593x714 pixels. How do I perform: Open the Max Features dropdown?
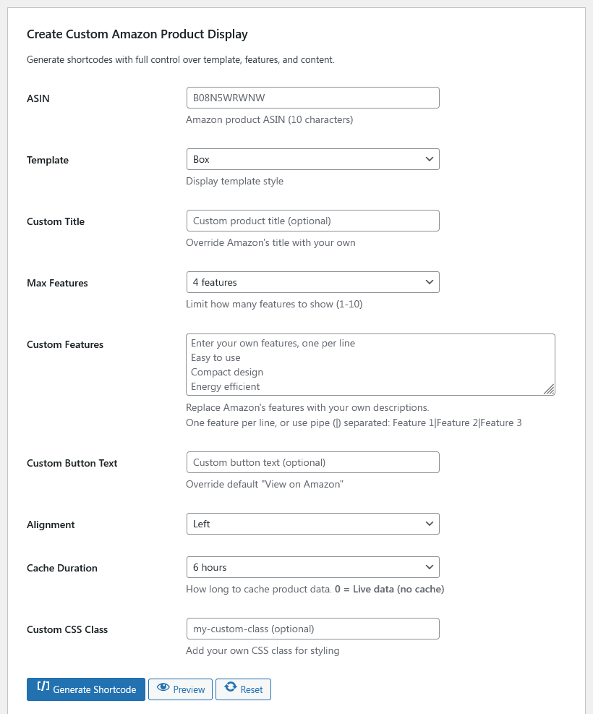point(312,281)
